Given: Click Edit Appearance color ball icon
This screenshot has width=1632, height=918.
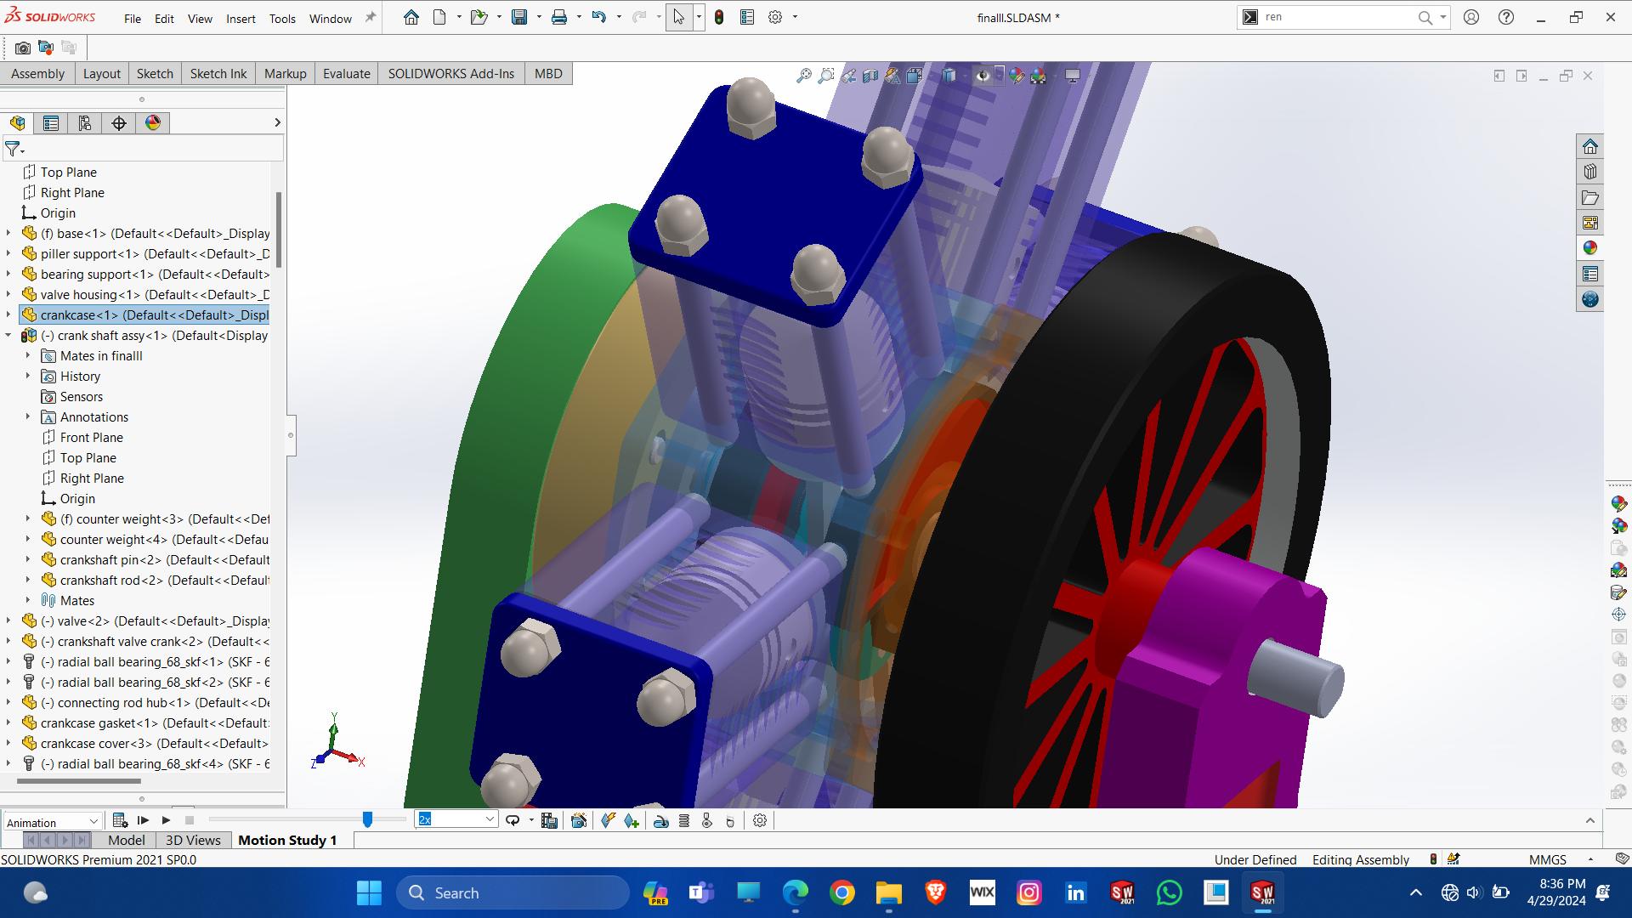Looking at the screenshot, I should [1017, 76].
